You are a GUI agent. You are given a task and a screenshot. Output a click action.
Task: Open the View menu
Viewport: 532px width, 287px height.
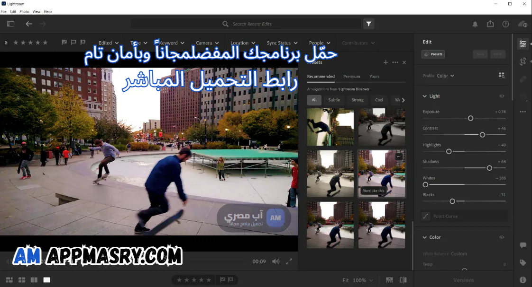point(37,11)
